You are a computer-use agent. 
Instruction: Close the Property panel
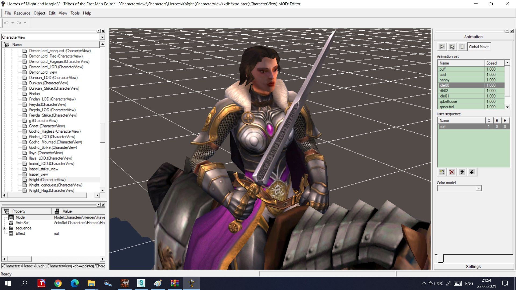(103, 205)
